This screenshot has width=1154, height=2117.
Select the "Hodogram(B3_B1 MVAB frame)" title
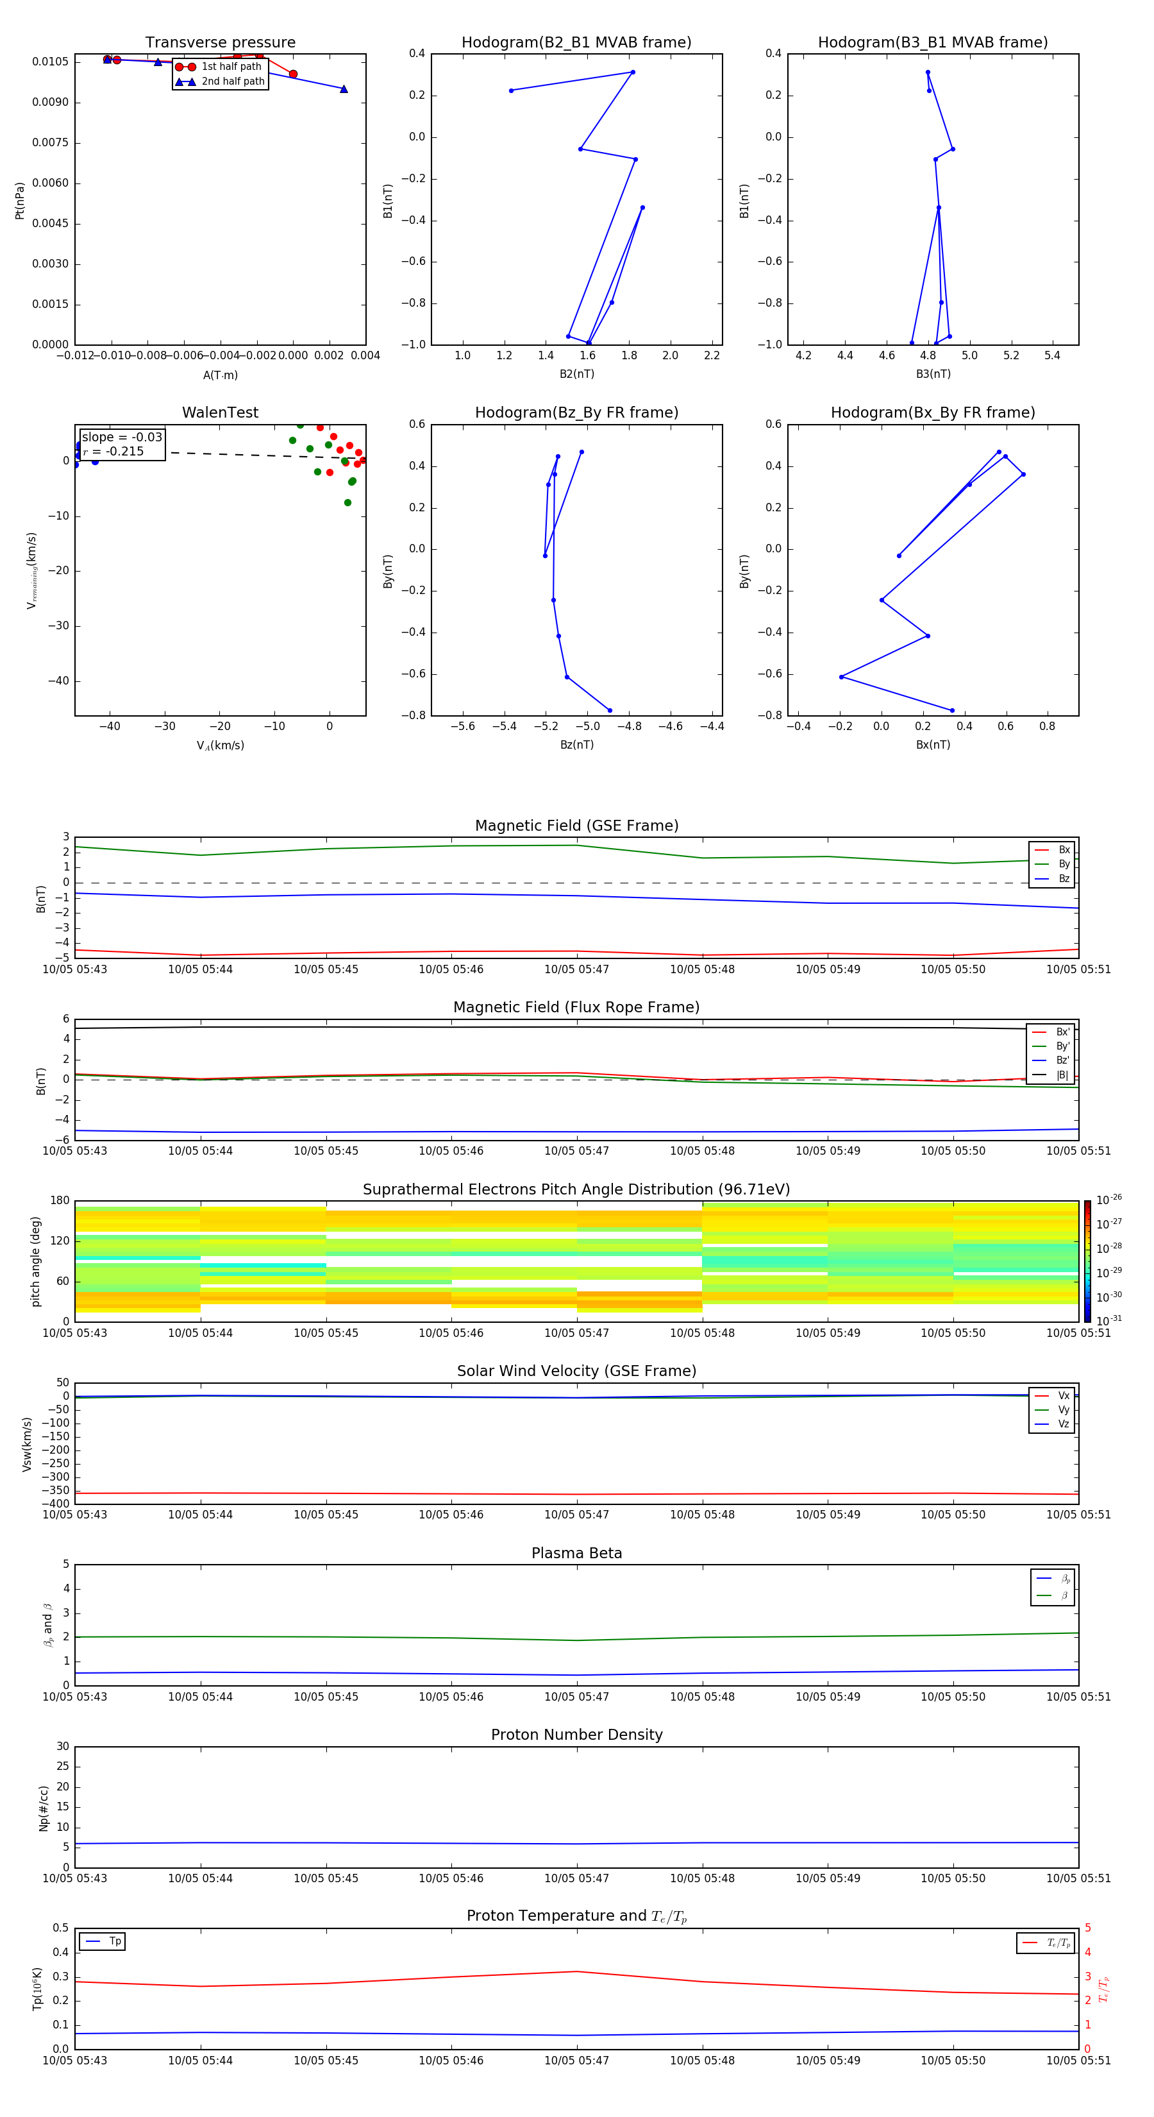coord(933,43)
